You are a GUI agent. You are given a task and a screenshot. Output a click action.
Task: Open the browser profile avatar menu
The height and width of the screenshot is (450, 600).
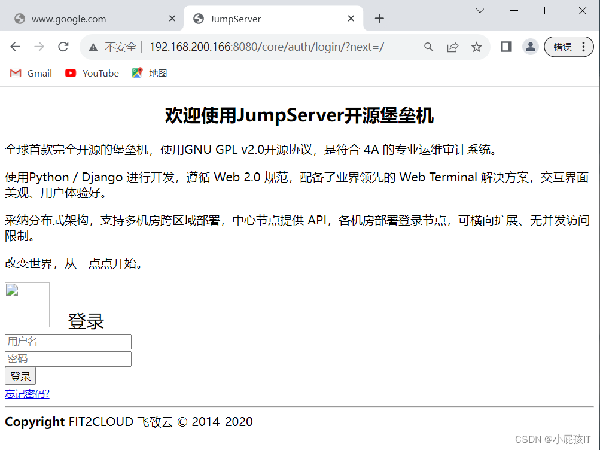click(530, 47)
